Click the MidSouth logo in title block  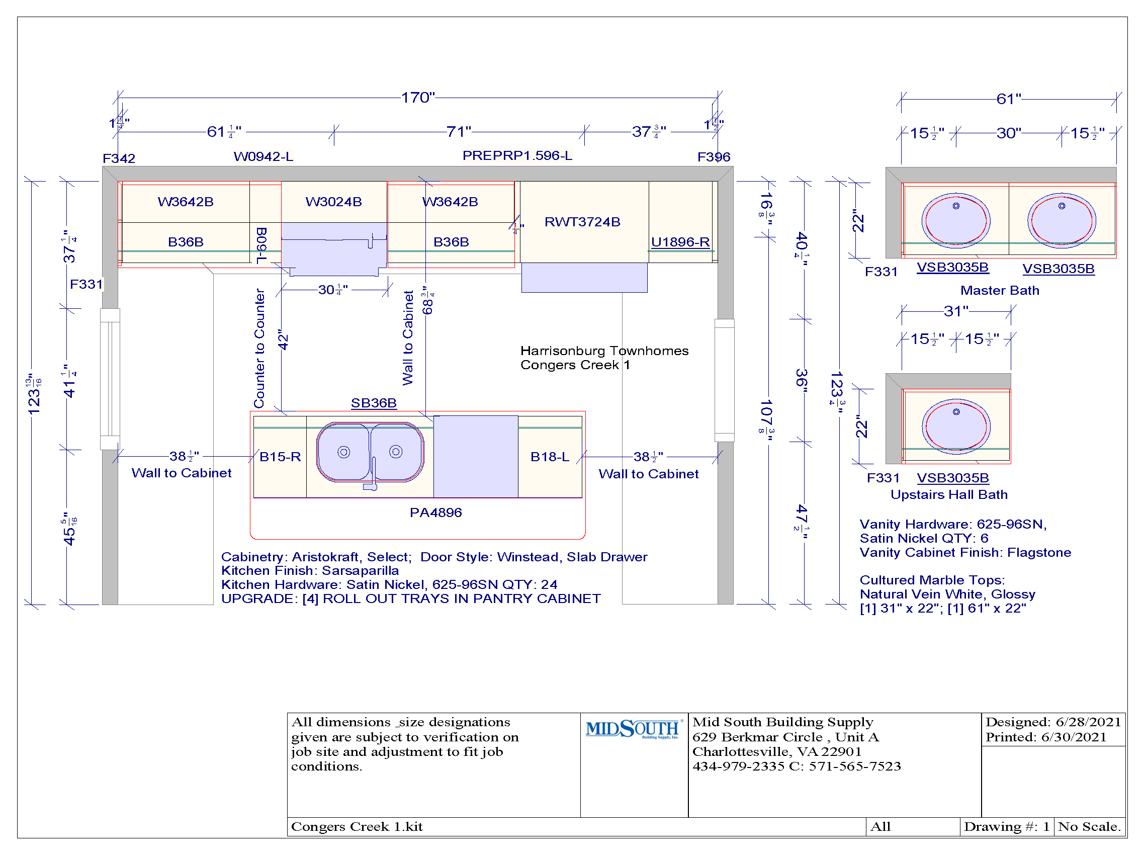[633, 729]
